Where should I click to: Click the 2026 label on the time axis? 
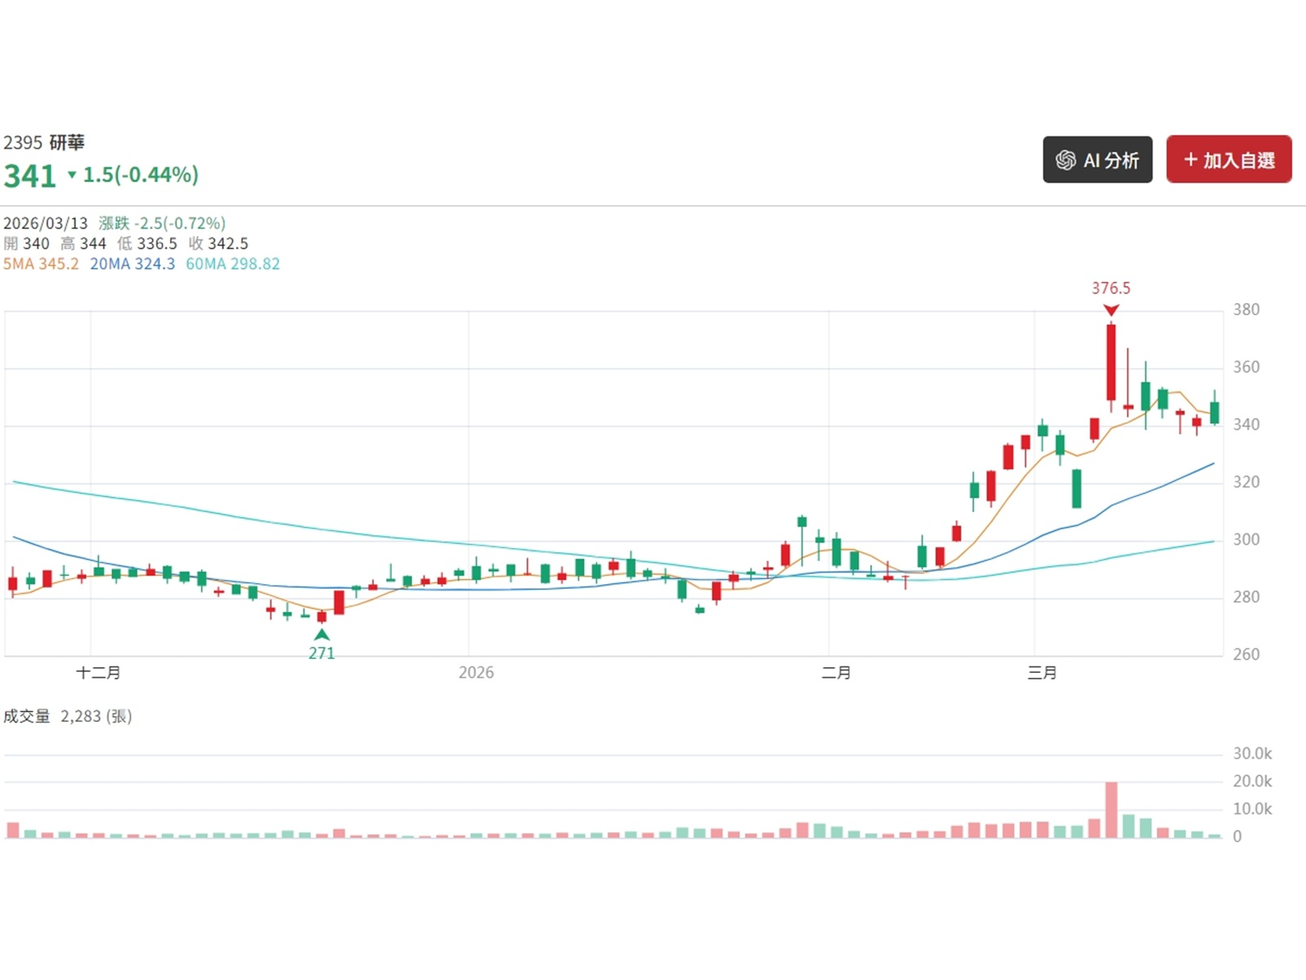pyautogui.click(x=476, y=672)
